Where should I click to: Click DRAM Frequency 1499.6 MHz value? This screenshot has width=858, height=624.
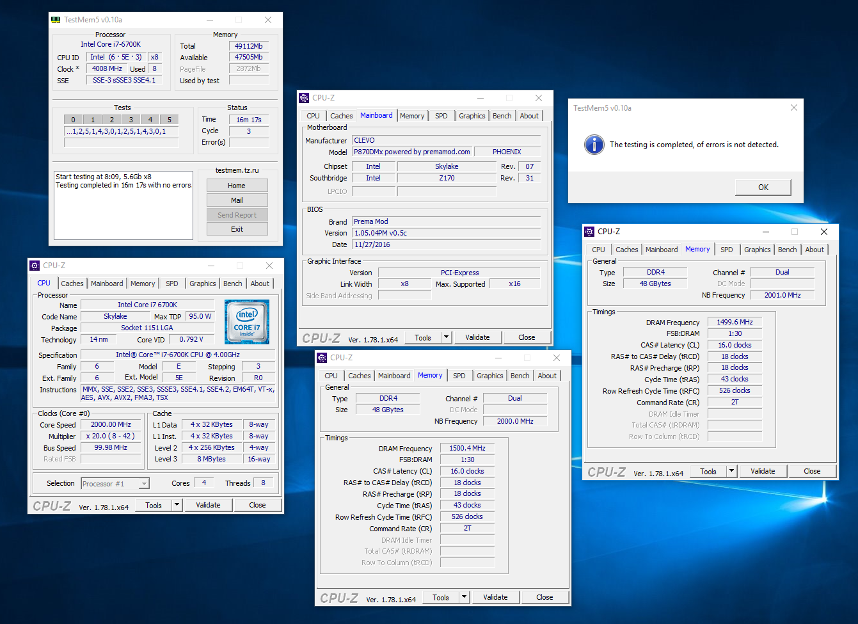click(x=735, y=322)
